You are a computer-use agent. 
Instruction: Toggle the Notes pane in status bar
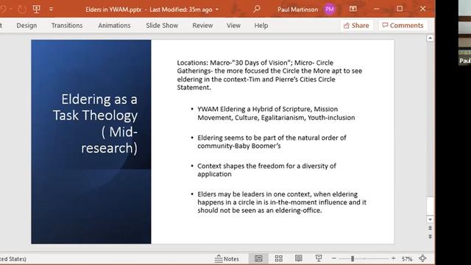[227, 258]
